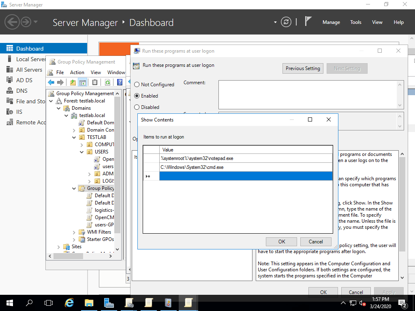This screenshot has width=415, height=311.
Task: Collapse the Forest: testlab.local tree node
Action: [51, 101]
